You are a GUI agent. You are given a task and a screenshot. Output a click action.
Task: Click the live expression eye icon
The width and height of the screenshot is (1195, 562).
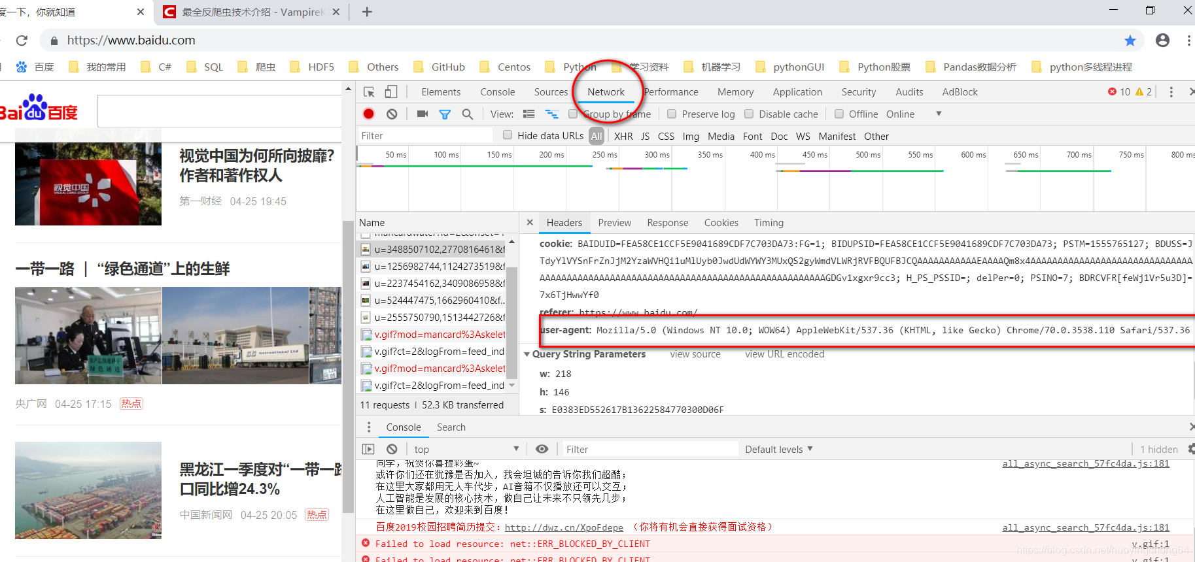542,449
